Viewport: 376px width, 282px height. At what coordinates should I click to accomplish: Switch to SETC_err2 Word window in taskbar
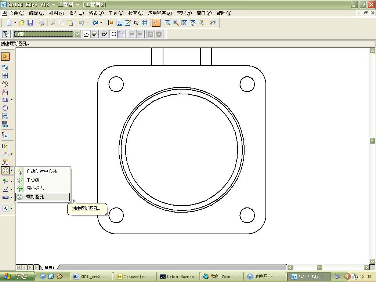click(x=91, y=277)
